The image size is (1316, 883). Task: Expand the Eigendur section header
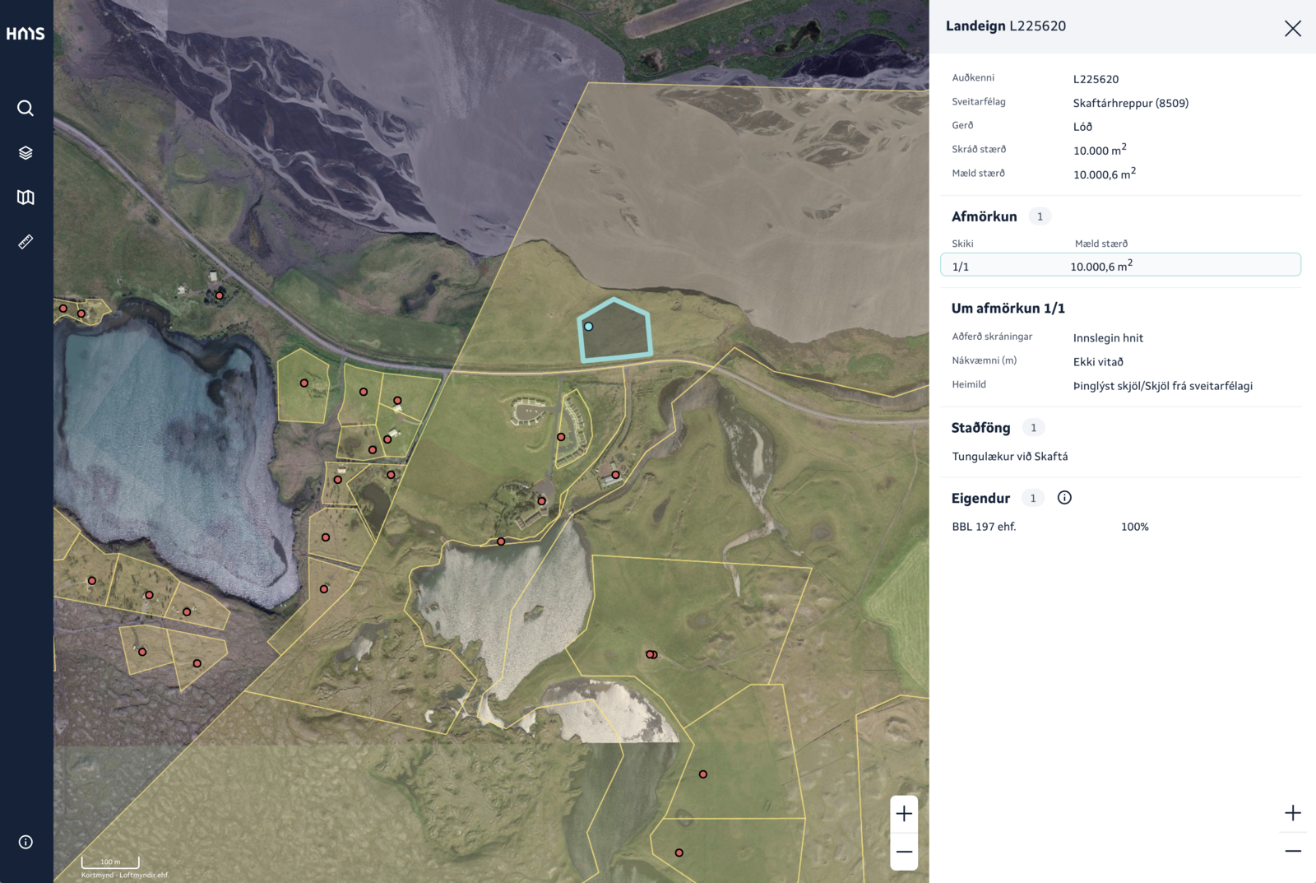click(980, 498)
